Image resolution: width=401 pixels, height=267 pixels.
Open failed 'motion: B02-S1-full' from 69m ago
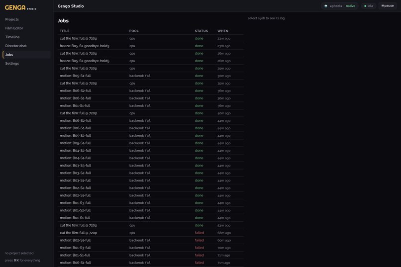point(151,240)
